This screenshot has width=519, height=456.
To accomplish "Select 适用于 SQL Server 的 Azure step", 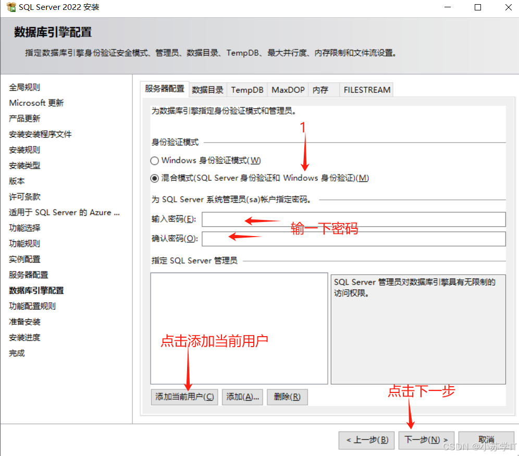I will 64,213.
